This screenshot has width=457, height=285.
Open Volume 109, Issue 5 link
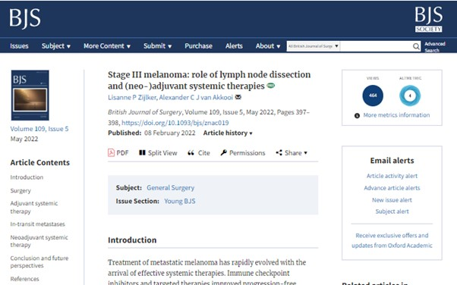39,129
